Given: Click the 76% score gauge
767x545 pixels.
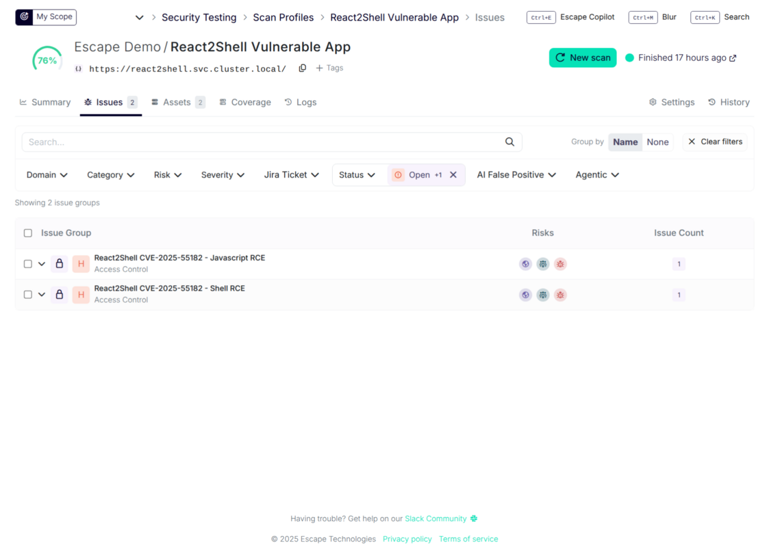Looking at the screenshot, I should 47,60.
